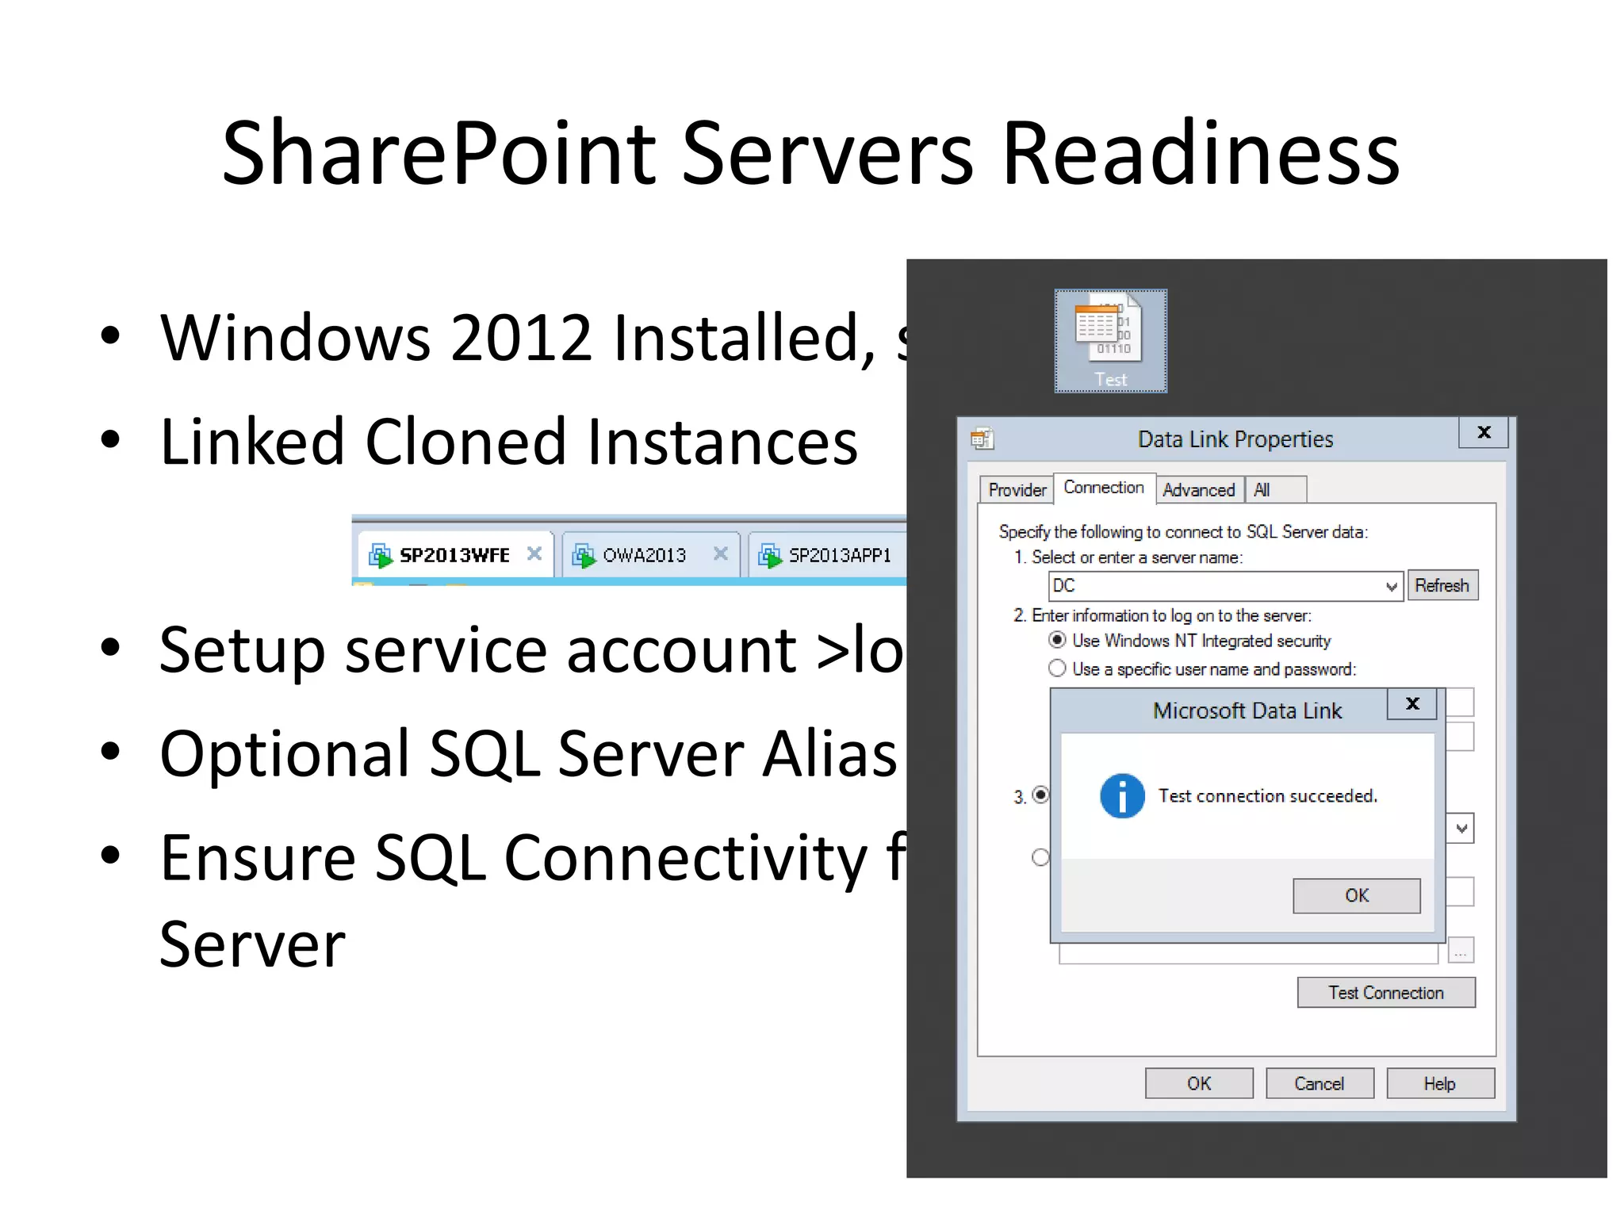Click the Refresh button
The width and height of the screenshot is (1624, 1218).
1442,586
